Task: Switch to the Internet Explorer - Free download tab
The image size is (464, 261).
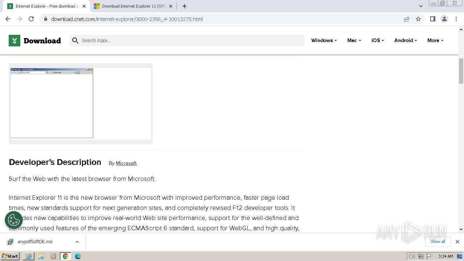Action: [x=46, y=6]
